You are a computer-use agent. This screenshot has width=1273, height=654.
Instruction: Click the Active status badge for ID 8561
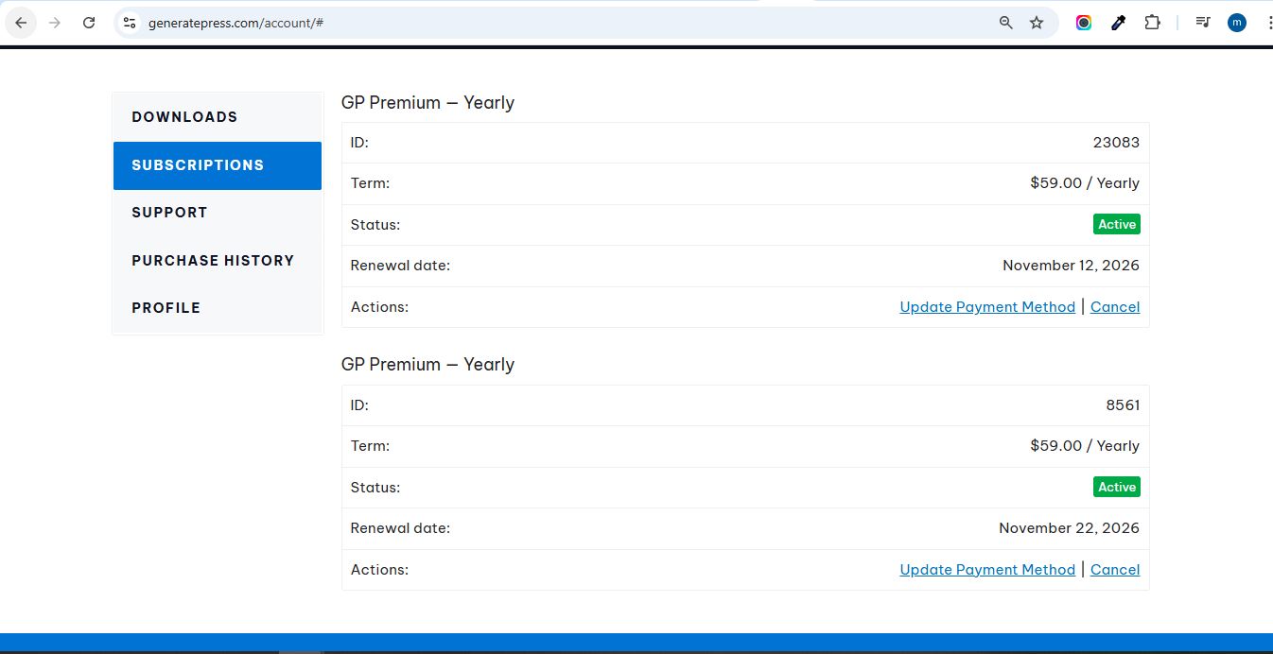tap(1117, 488)
